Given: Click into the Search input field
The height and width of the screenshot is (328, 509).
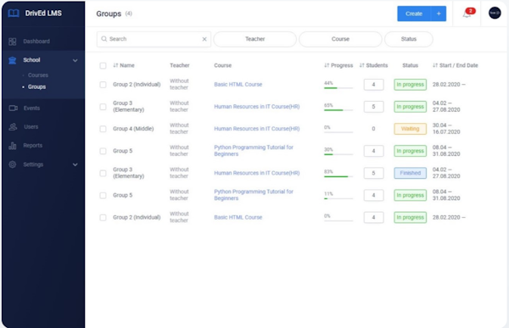Looking at the screenshot, I should click(154, 39).
